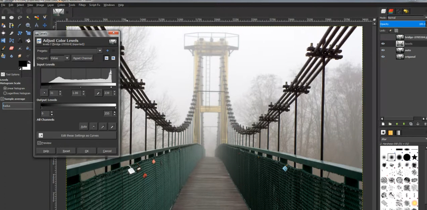Select the Zoom magnifier tool
The height and width of the screenshot is (210, 427).
coord(28,25)
